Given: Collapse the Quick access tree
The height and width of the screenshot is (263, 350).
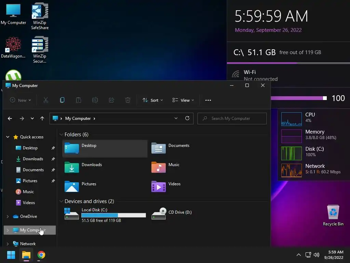Looking at the screenshot, I should (x=8, y=137).
